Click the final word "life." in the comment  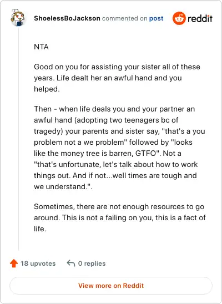click(40, 229)
